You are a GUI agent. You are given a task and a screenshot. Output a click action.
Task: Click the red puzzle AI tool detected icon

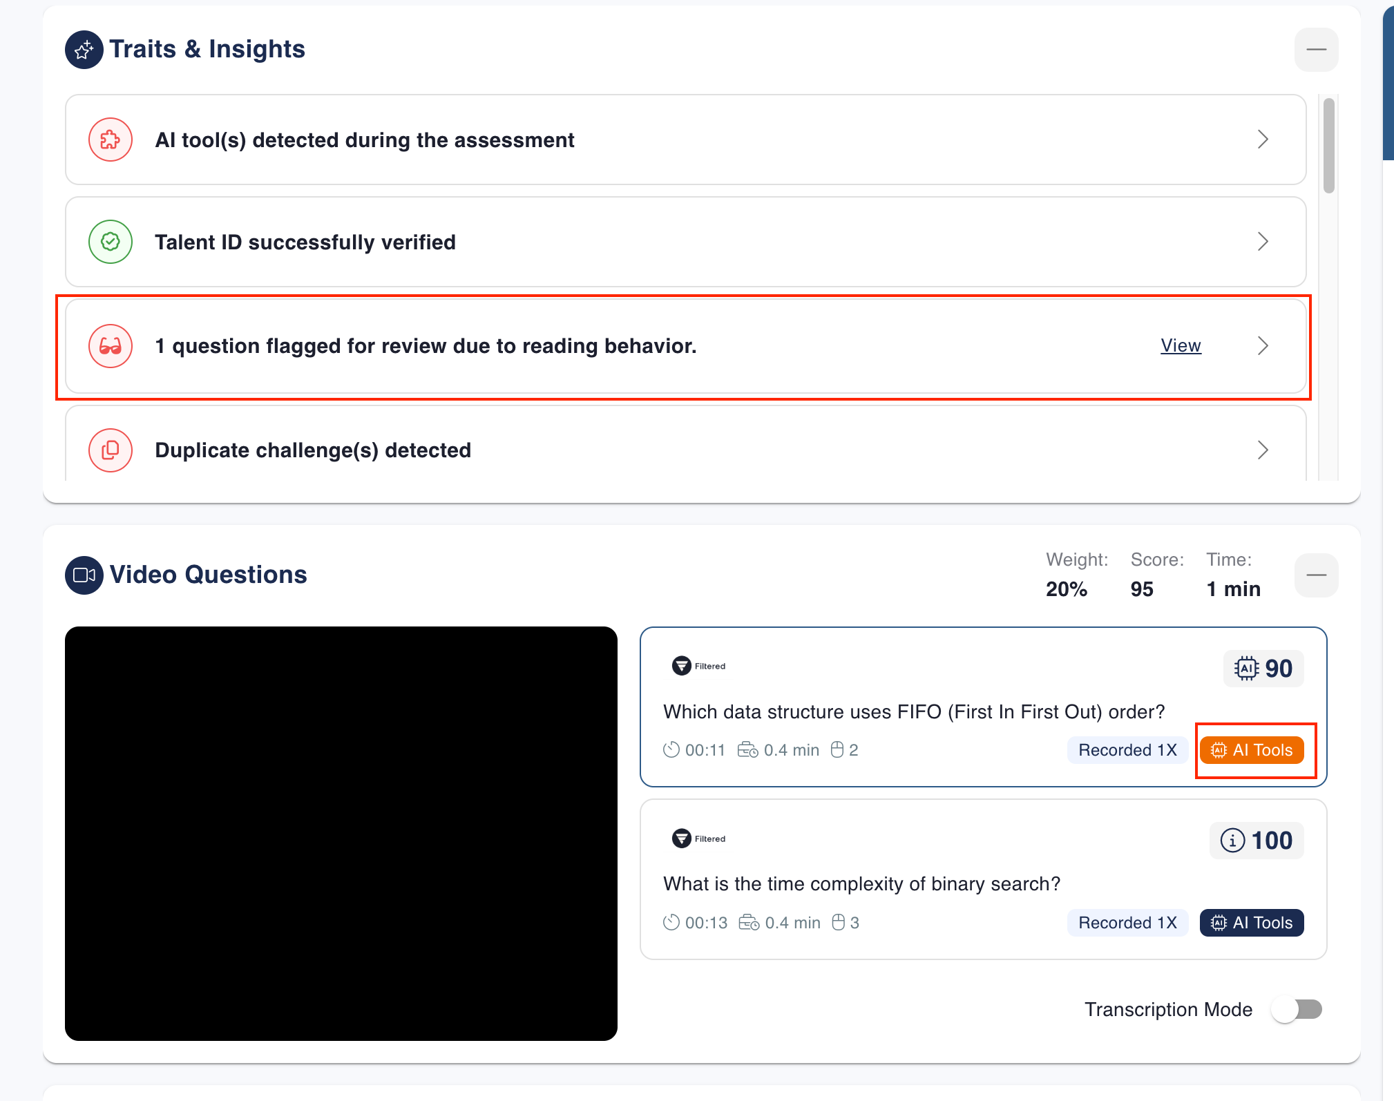pyautogui.click(x=111, y=140)
